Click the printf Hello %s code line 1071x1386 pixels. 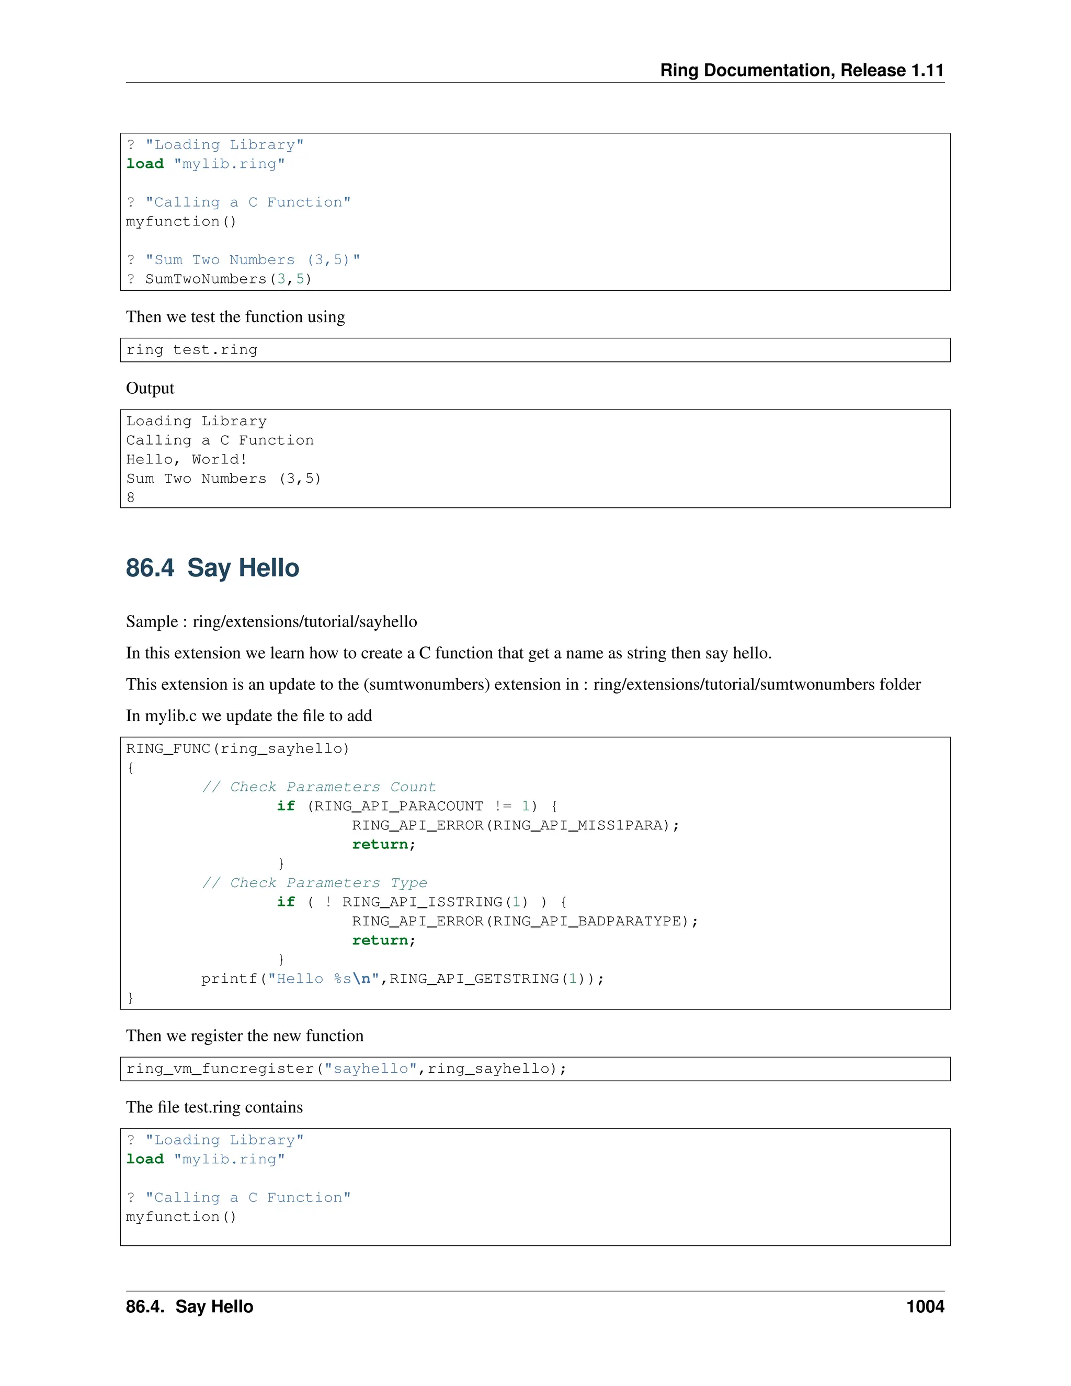coord(402,979)
